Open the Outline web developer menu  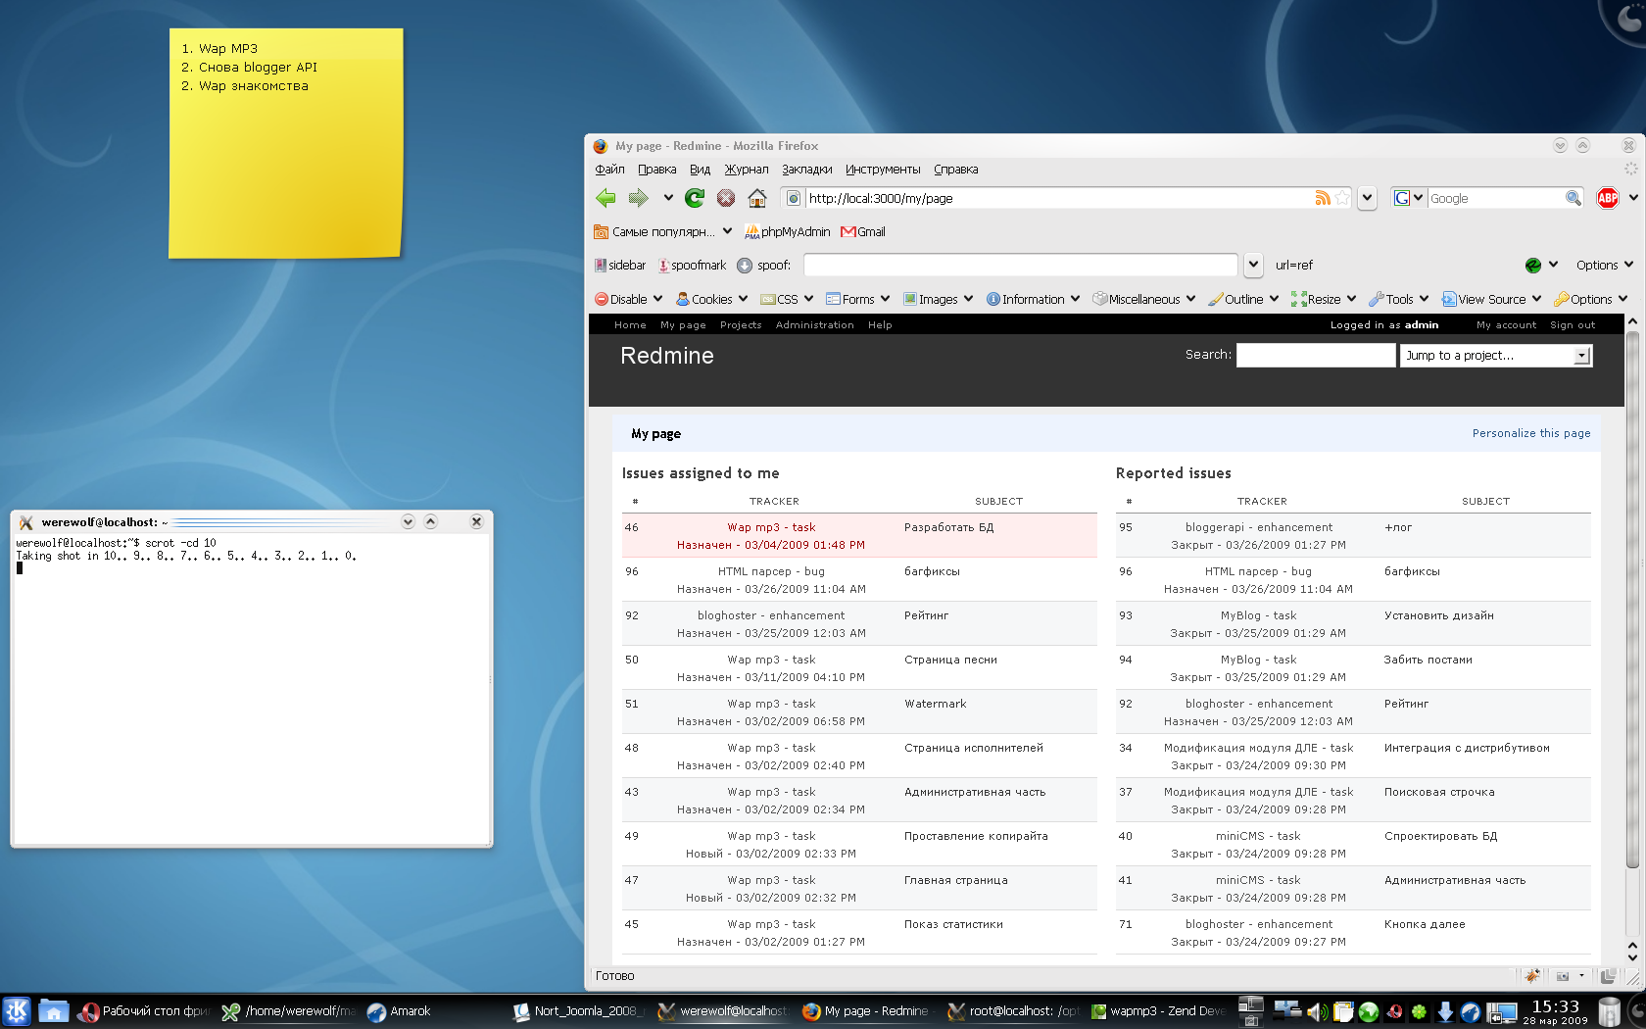click(x=1244, y=299)
